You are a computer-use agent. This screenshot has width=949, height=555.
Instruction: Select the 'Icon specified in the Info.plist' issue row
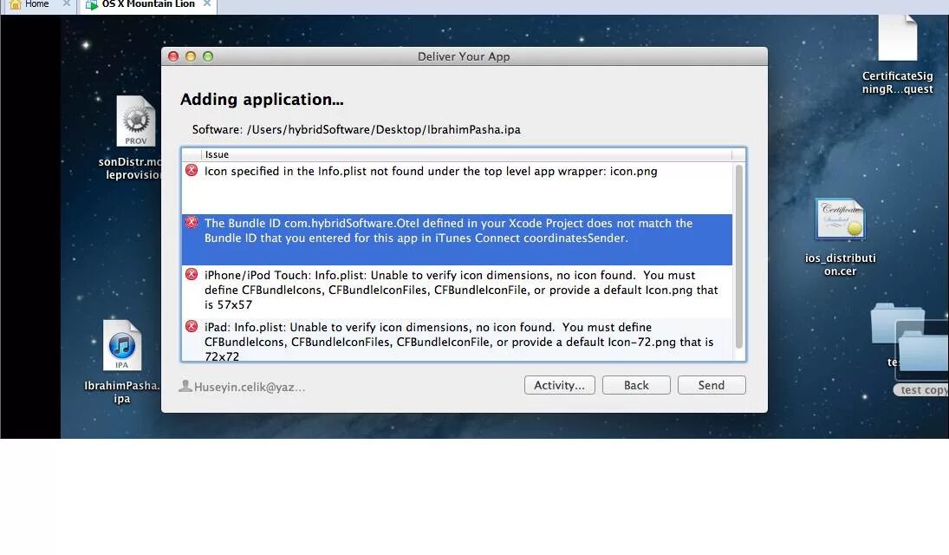[x=457, y=187]
